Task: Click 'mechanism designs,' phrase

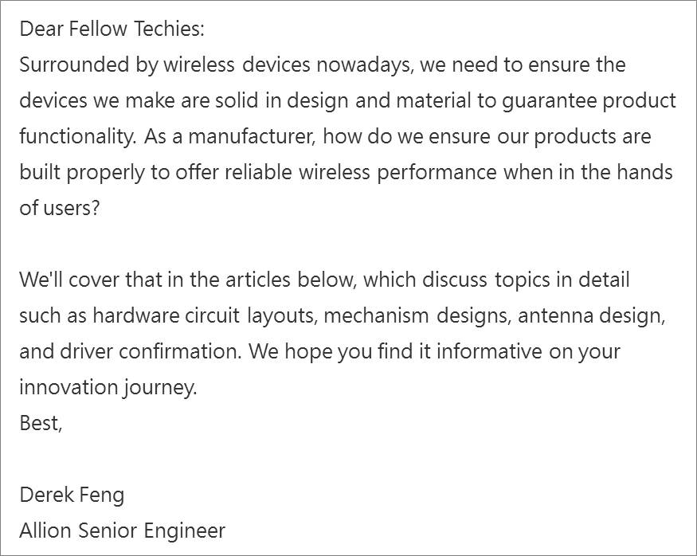Action: [417, 316]
